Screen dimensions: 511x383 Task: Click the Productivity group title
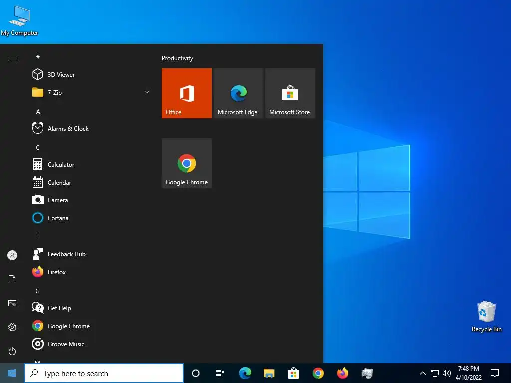pyautogui.click(x=177, y=58)
